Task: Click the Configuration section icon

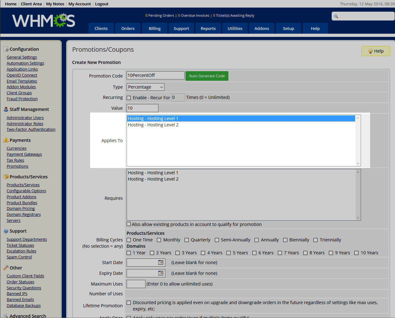Action: pos(6,49)
